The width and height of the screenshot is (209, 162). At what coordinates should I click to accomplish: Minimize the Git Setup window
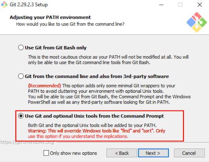pyautogui.click(x=161, y=5)
